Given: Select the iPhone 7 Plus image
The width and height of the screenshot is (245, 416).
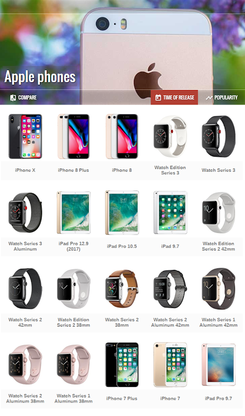Looking at the screenshot, I should (122, 365).
